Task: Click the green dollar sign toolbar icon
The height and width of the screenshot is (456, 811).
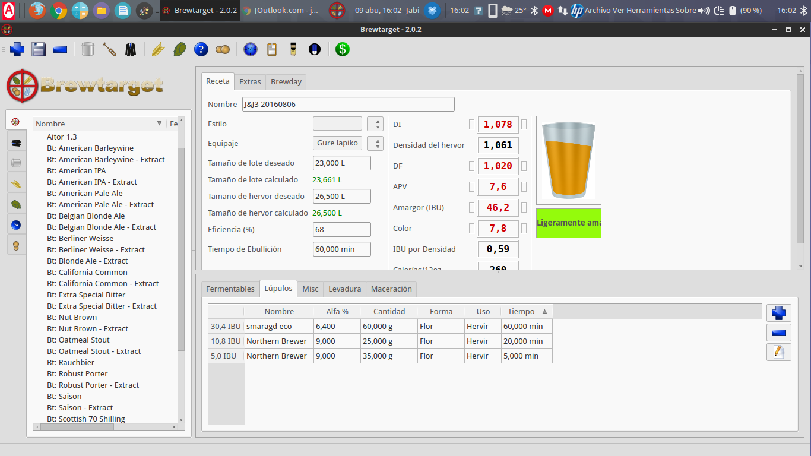Action: click(x=342, y=50)
